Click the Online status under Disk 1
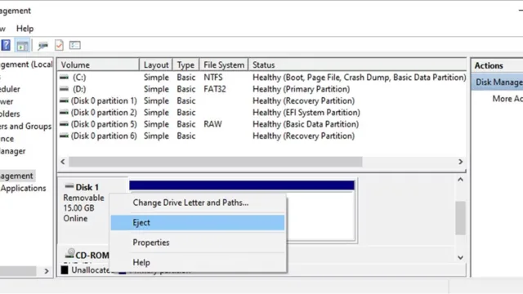The image size is (523, 294). pos(75,218)
